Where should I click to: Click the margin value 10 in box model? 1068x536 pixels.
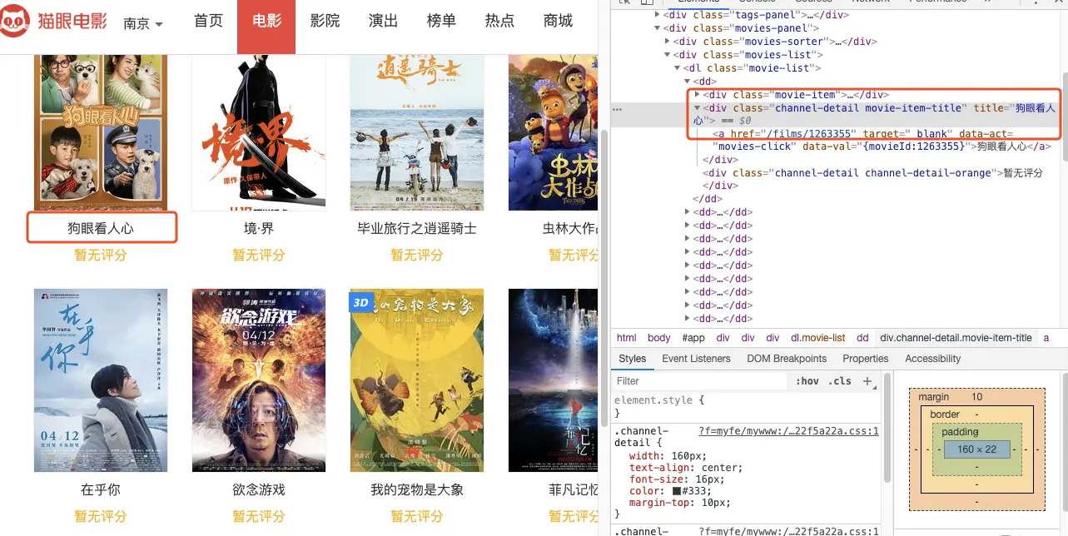coord(976,397)
